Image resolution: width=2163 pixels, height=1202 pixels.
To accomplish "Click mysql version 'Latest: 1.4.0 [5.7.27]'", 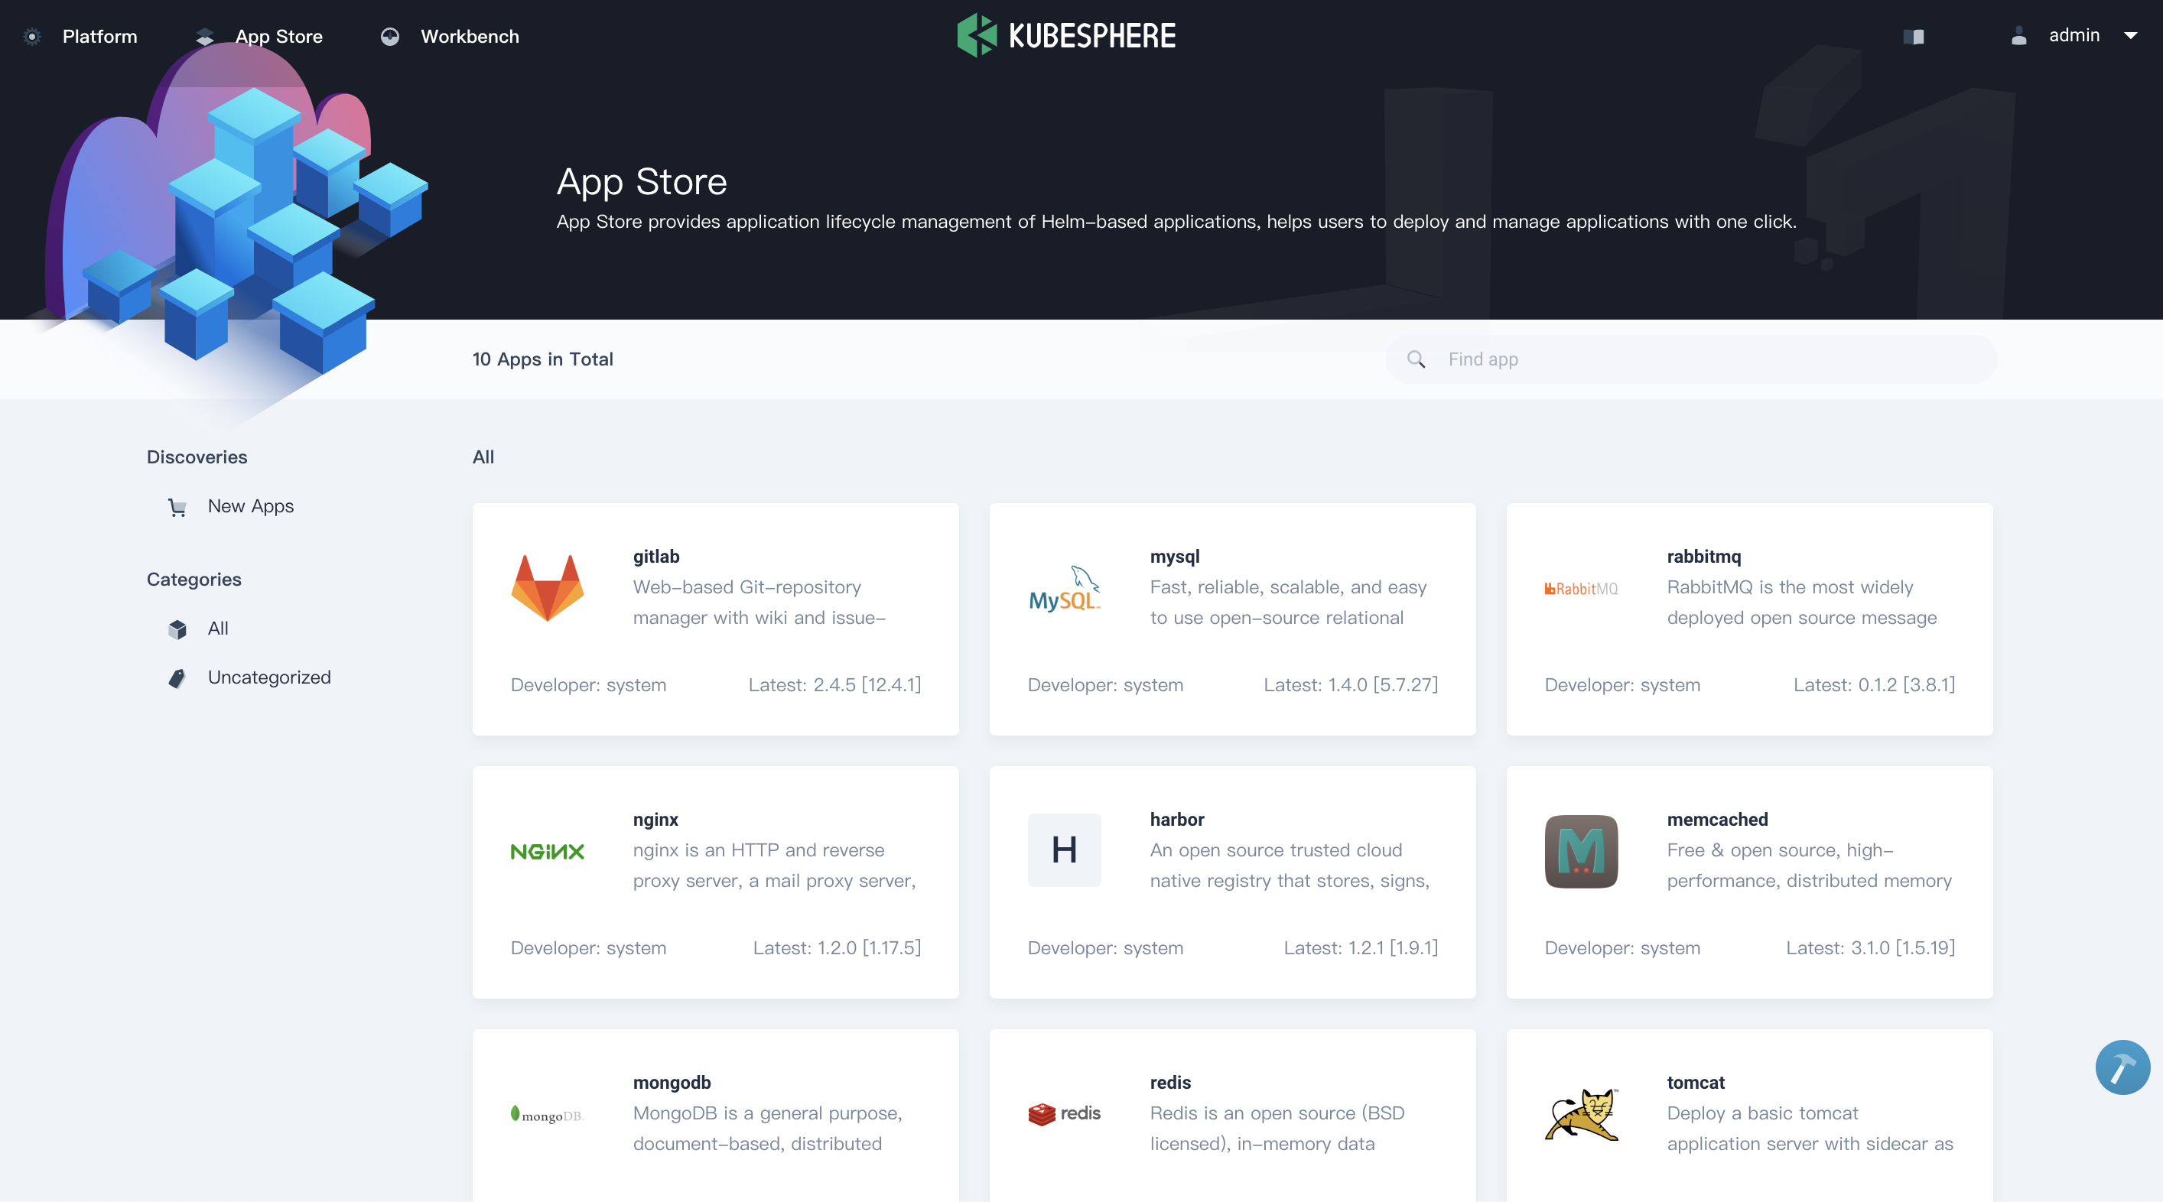I will [1350, 685].
